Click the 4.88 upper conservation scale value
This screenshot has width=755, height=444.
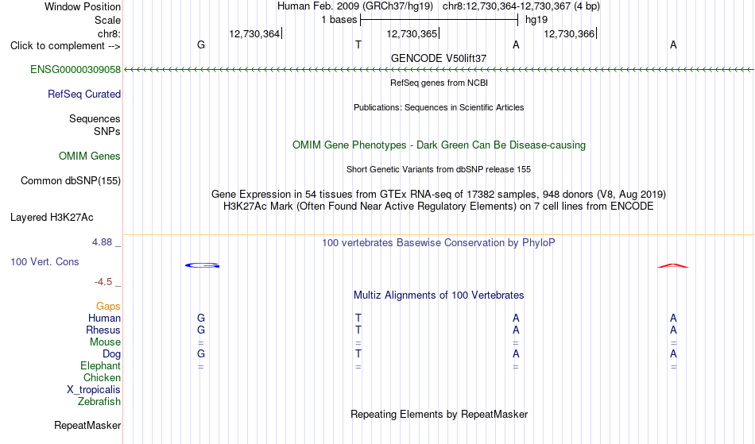[x=103, y=242]
